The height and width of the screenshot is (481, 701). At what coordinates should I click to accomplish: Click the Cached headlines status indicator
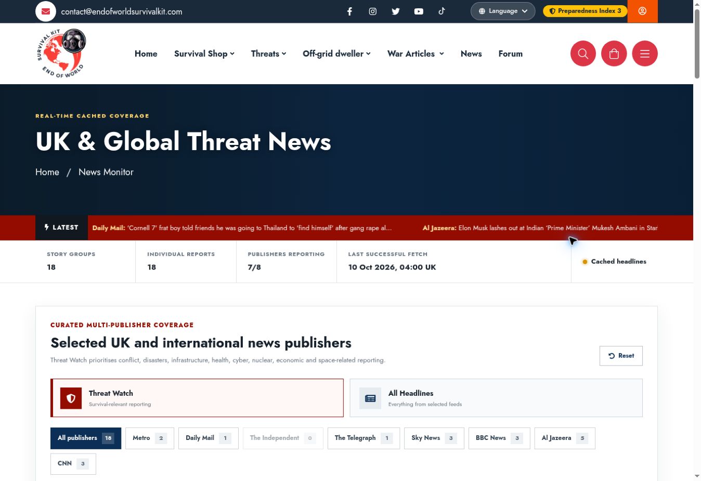614,262
